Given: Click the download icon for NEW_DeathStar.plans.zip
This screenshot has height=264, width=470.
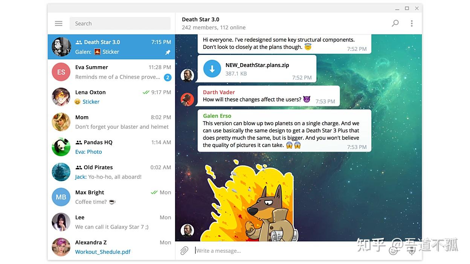Looking at the screenshot, I should click(212, 69).
